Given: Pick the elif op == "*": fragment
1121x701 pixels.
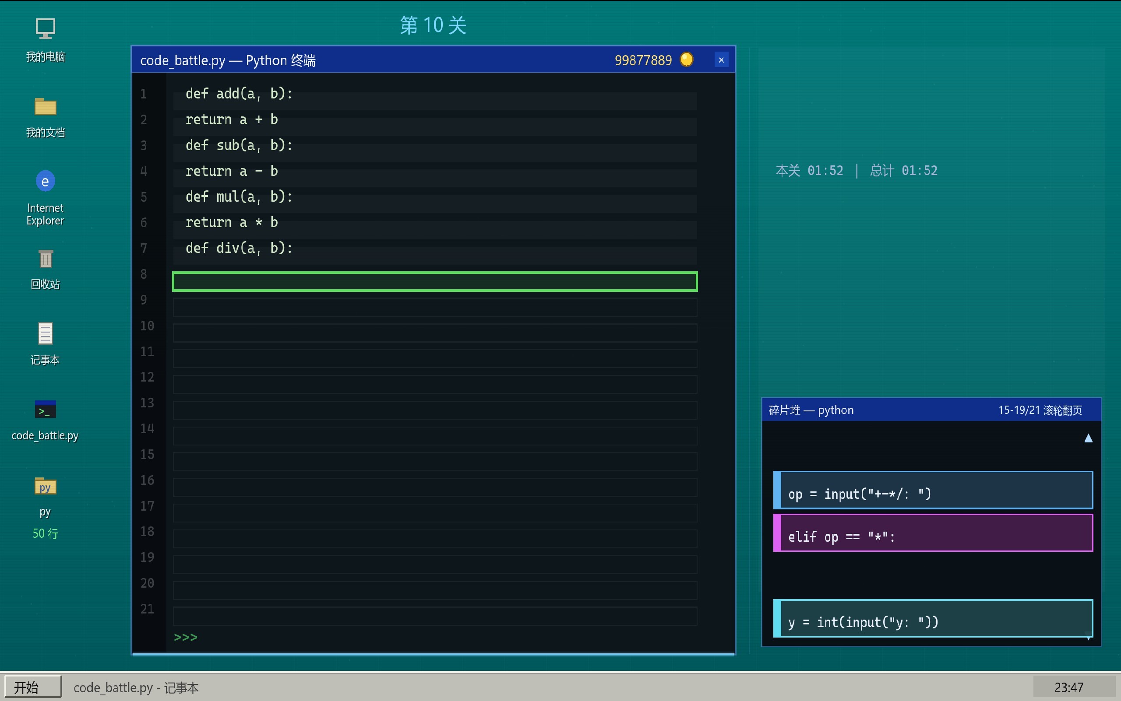Looking at the screenshot, I should (x=933, y=533).
